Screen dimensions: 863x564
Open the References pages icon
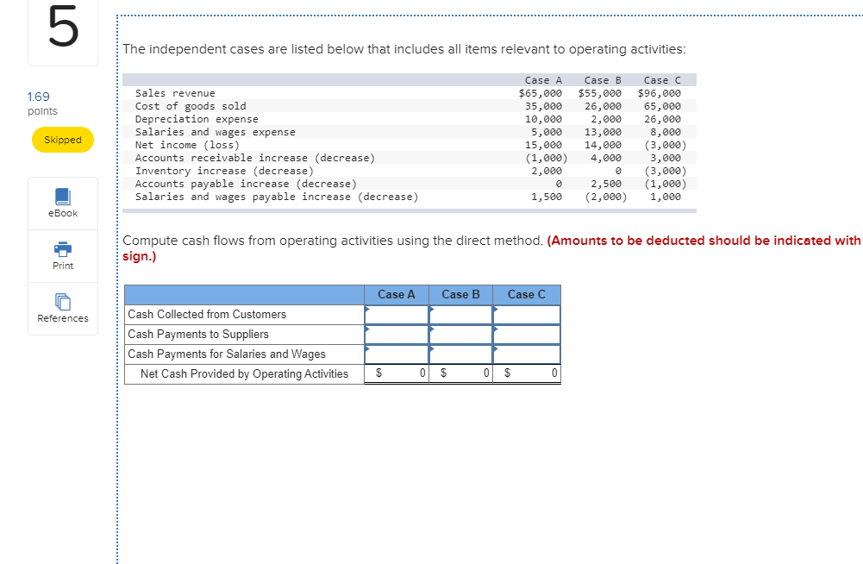63,302
